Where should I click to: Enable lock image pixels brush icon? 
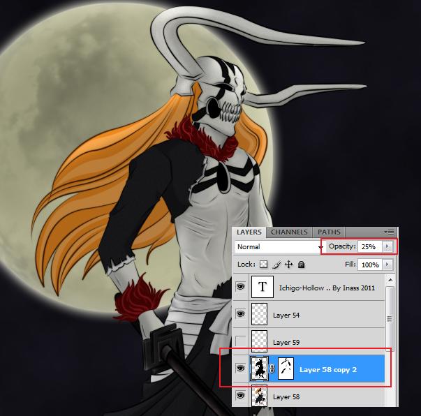276,265
